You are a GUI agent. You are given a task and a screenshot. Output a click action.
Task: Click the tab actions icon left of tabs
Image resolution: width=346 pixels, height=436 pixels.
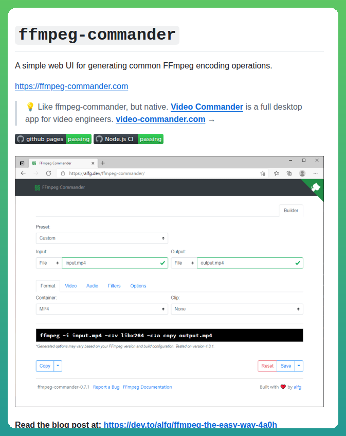pos(22,163)
